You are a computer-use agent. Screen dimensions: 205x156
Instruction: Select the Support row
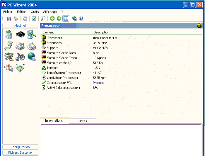121,48
